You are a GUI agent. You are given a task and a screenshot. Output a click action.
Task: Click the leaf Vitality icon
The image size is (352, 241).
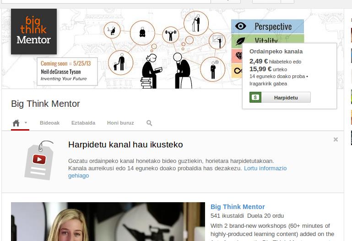(240, 41)
